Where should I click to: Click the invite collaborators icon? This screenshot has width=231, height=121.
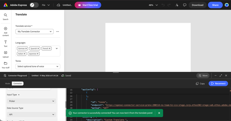pos(177,5)
